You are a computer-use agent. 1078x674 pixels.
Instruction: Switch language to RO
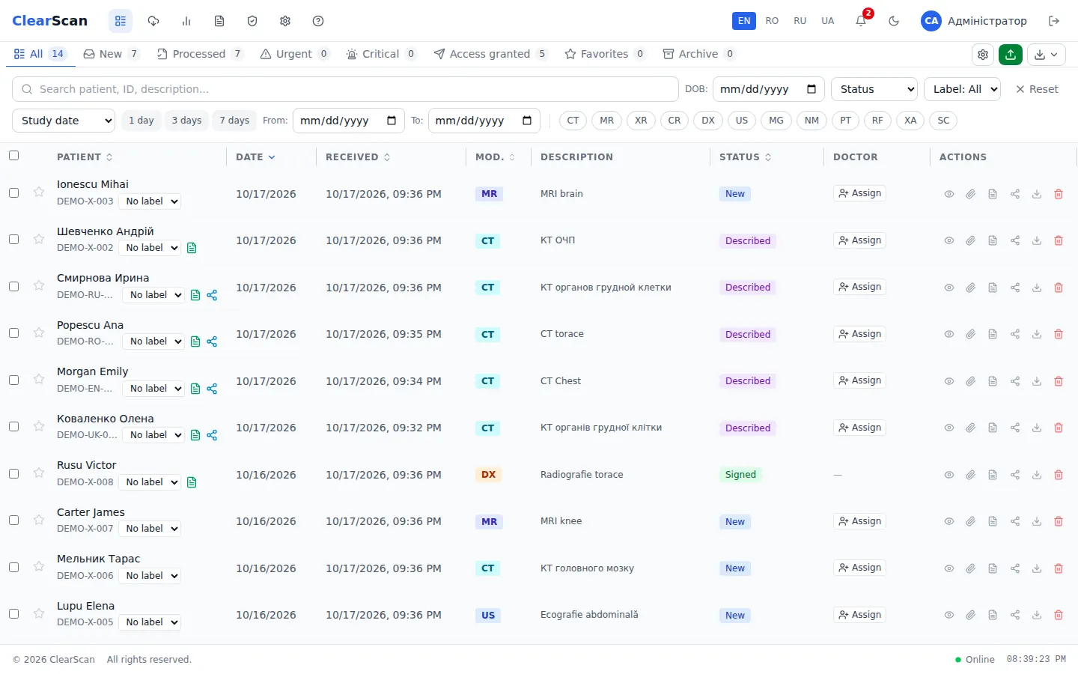[x=772, y=21]
